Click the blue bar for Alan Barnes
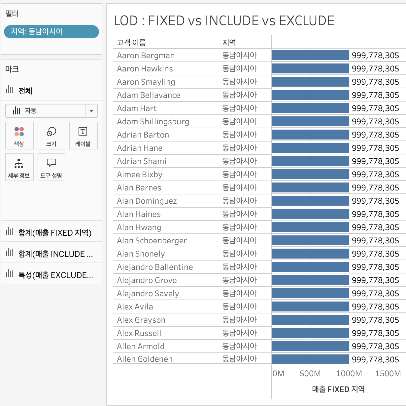Viewport: 406px width, 406px height. tap(310, 187)
